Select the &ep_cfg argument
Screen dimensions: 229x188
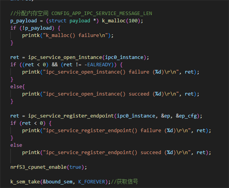pyautogui.click(x=186, y=116)
